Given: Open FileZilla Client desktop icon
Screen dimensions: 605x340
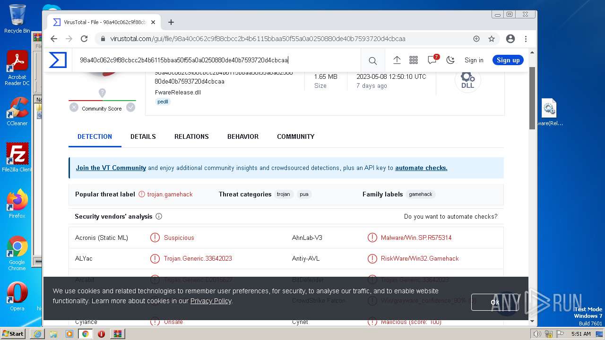Looking at the screenshot, I should coord(17,158).
